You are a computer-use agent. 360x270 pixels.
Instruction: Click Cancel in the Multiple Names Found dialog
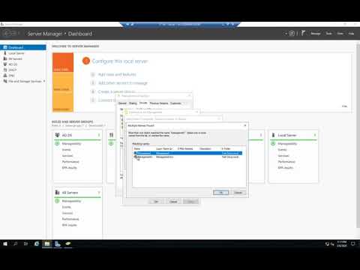pyautogui.click(x=238, y=193)
